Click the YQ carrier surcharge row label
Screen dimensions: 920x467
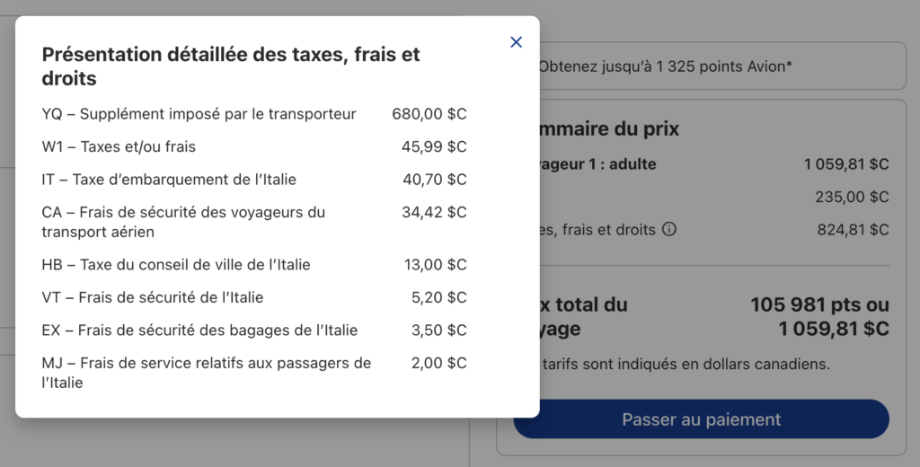199,114
